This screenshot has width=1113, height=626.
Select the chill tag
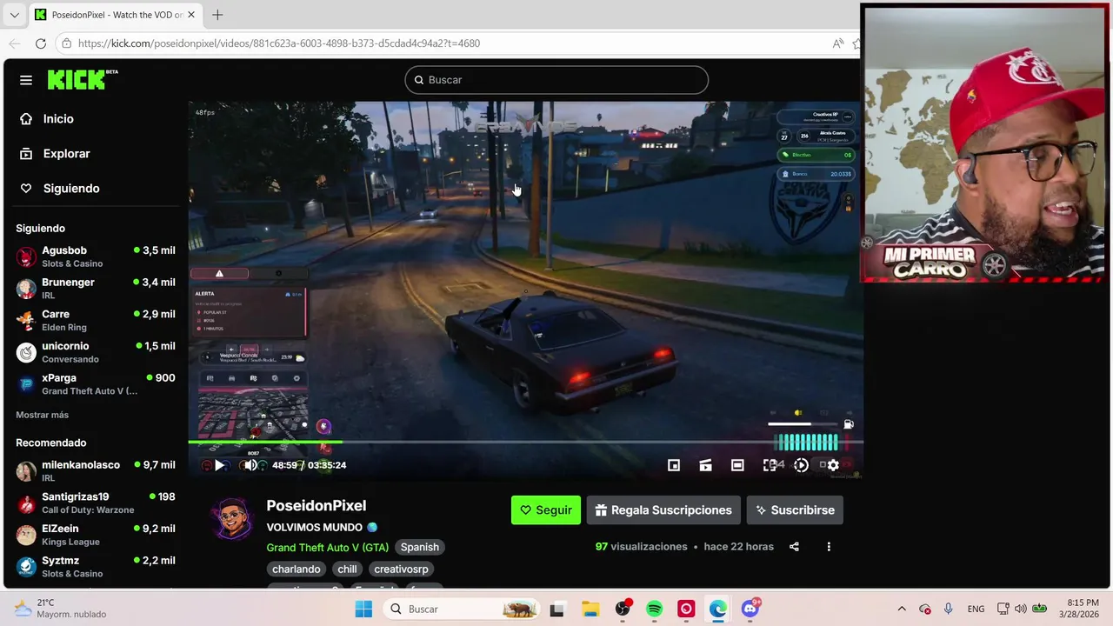tap(347, 569)
